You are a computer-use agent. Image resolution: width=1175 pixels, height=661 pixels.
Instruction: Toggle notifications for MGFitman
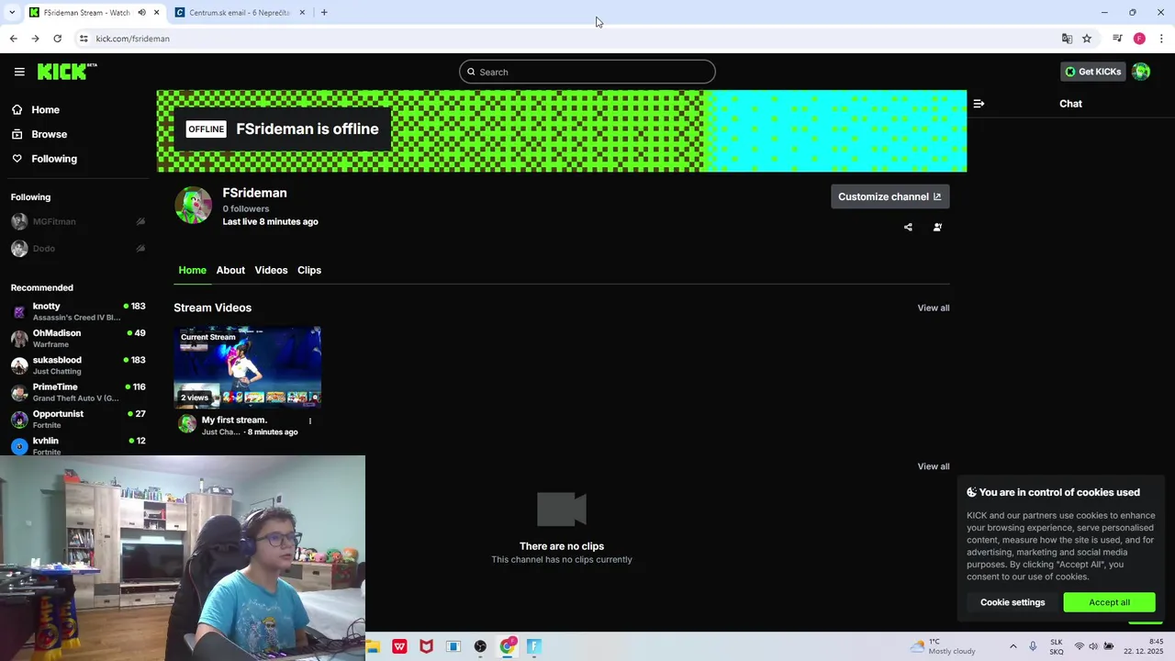(140, 221)
